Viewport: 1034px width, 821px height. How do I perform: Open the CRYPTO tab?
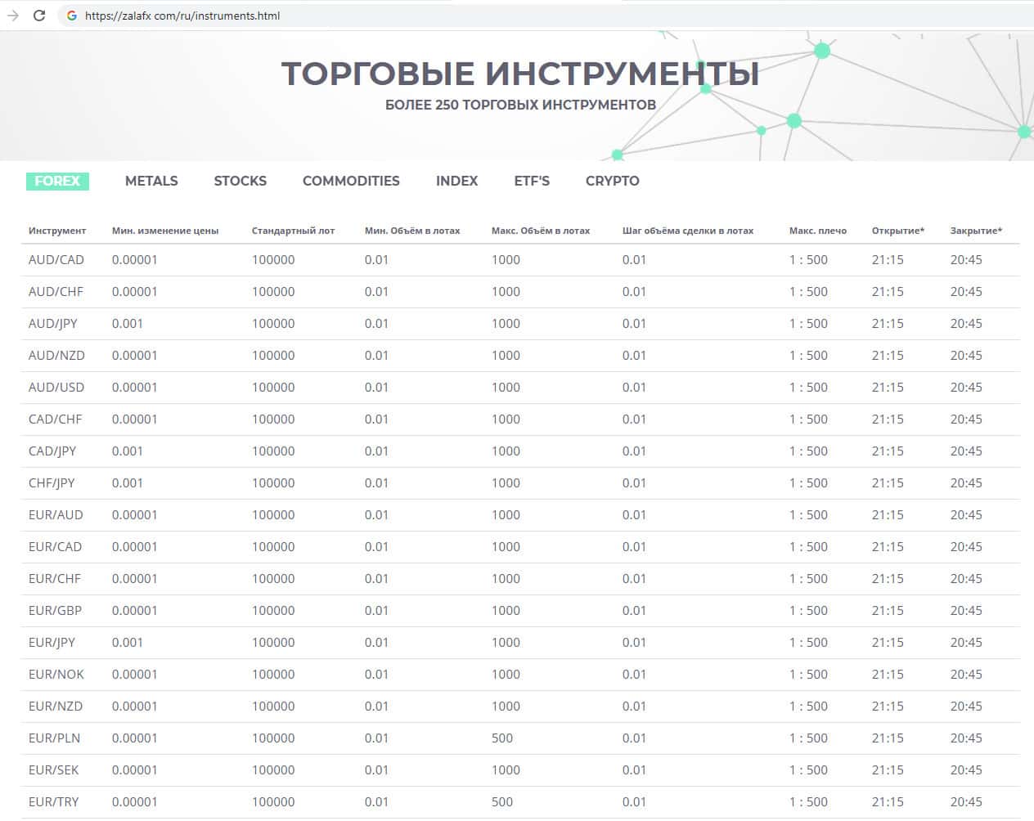tap(612, 182)
